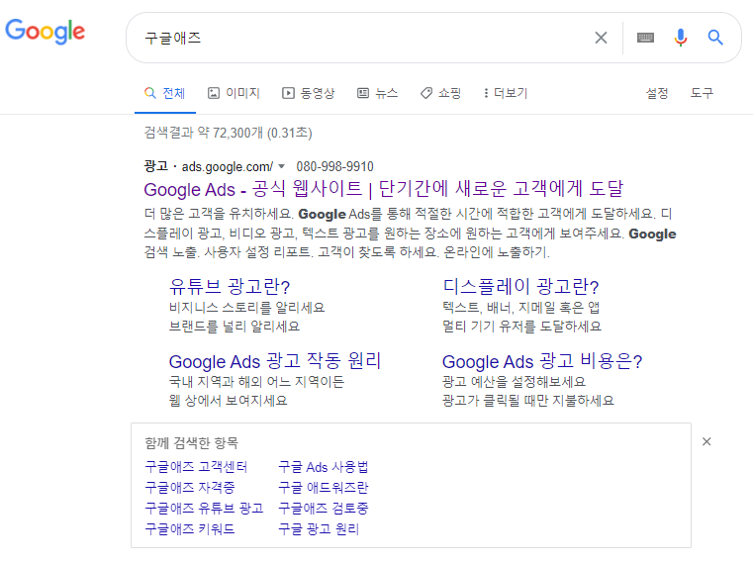The image size is (753, 564).
Task: Expand the 더보기 menu
Action: [506, 93]
